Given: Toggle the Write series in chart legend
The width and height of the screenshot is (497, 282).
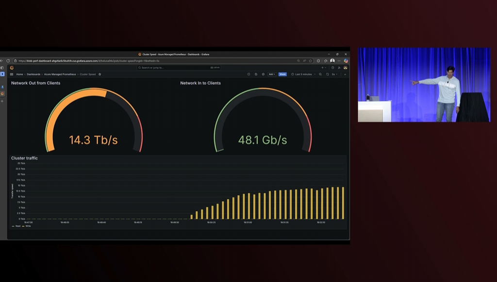Looking at the screenshot, I should click(x=26, y=226).
